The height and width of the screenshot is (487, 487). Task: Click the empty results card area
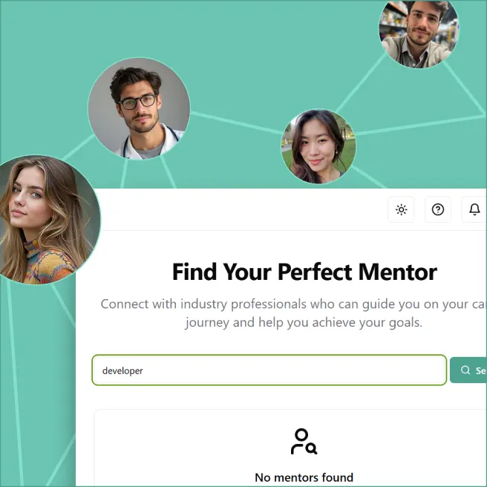[291, 448]
